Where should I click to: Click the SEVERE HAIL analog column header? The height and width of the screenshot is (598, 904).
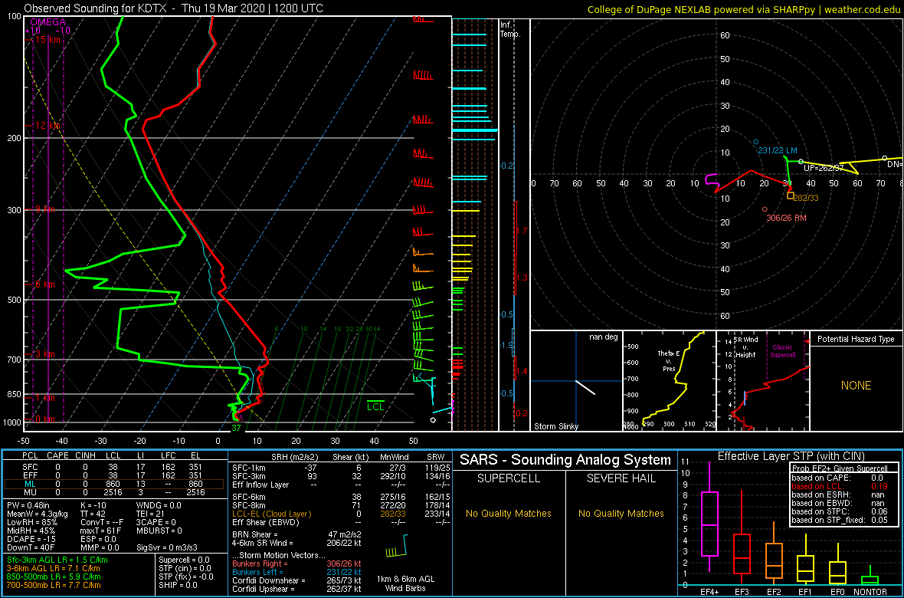coord(622,478)
